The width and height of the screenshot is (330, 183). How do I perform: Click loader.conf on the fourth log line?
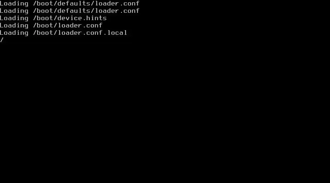[x=80, y=26]
